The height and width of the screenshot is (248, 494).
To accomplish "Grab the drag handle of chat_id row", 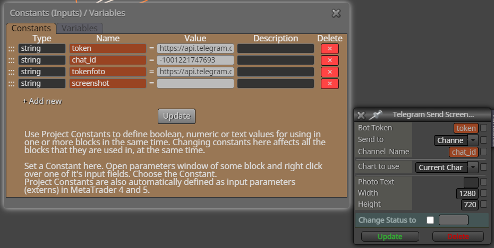I will [11, 60].
